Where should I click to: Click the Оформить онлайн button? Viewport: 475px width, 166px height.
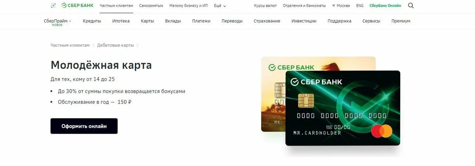pos(84,126)
